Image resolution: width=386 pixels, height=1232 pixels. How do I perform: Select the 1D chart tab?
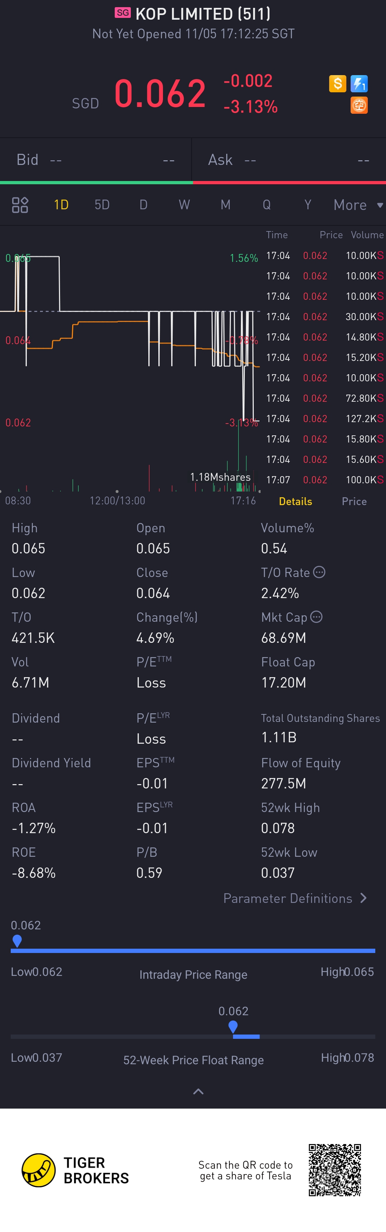pyautogui.click(x=61, y=205)
